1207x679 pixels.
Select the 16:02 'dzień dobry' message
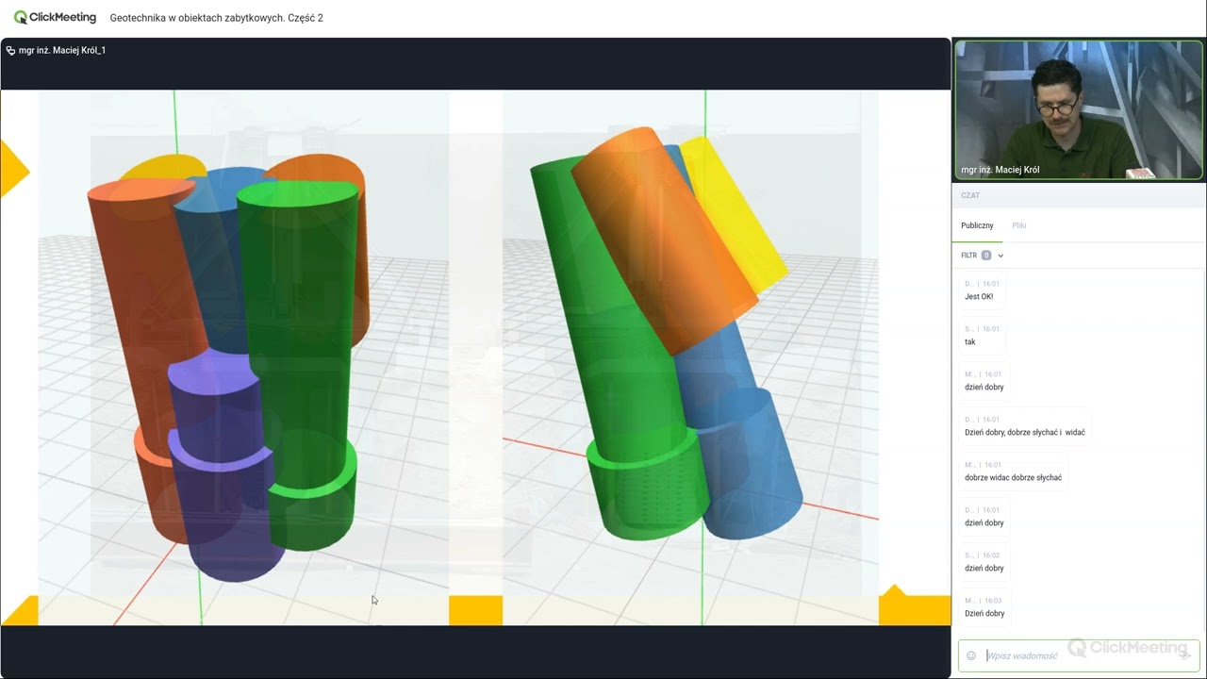pos(984,568)
